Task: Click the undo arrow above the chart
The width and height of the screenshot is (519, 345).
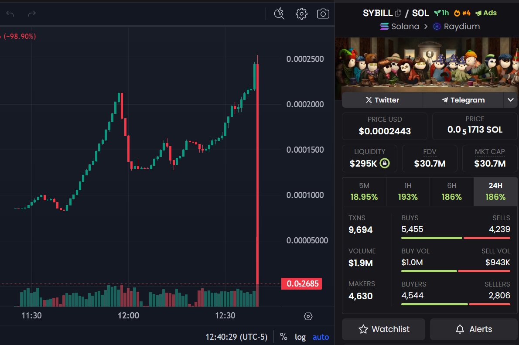Action: pos(10,14)
